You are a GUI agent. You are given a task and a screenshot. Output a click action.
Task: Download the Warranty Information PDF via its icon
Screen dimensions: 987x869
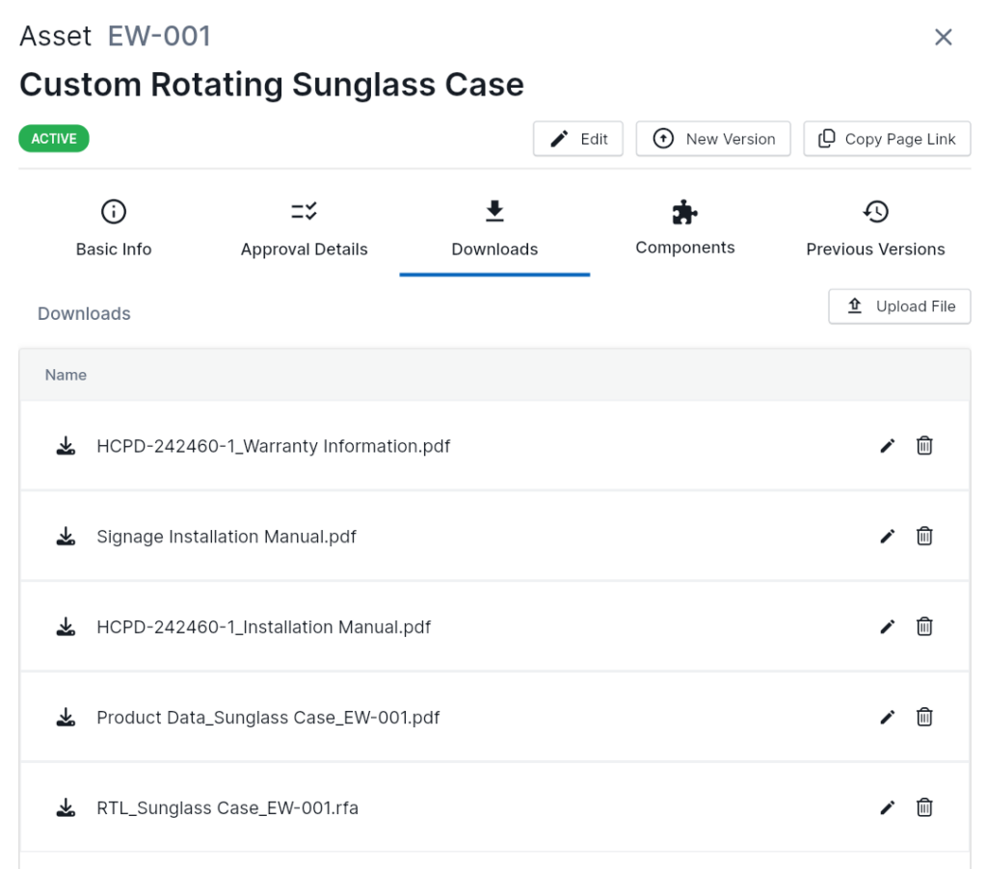tap(66, 446)
